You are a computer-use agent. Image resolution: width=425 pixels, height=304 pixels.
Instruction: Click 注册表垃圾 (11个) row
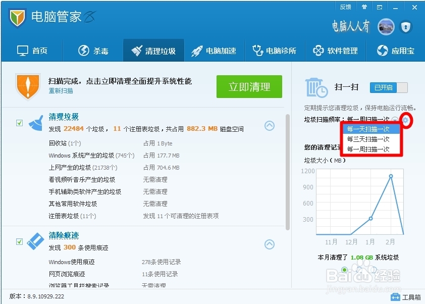(x=134, y=216)
